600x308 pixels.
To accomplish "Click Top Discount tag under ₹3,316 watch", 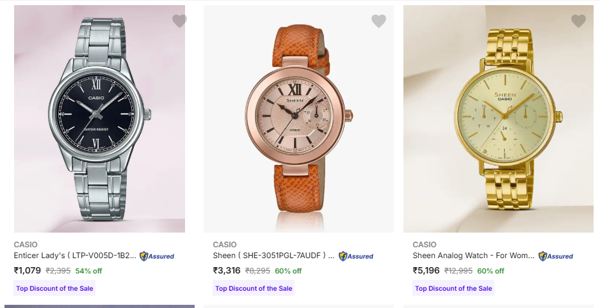I will 254,288.
